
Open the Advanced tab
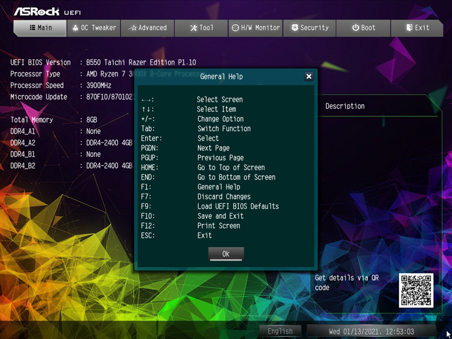(147, 28)
